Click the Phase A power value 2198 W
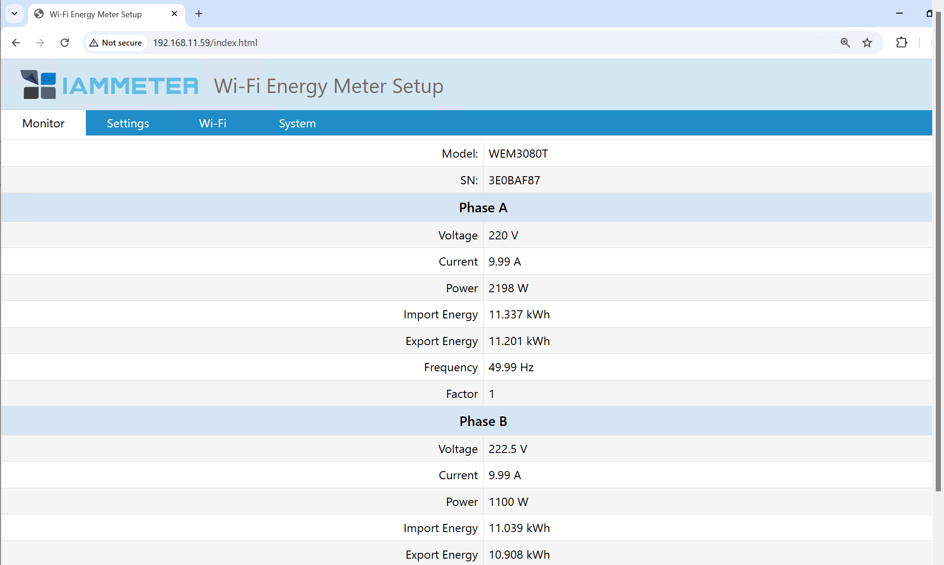The height and width of the screenshot is (565, 944). pyautogui.click(x=508, y=288)
